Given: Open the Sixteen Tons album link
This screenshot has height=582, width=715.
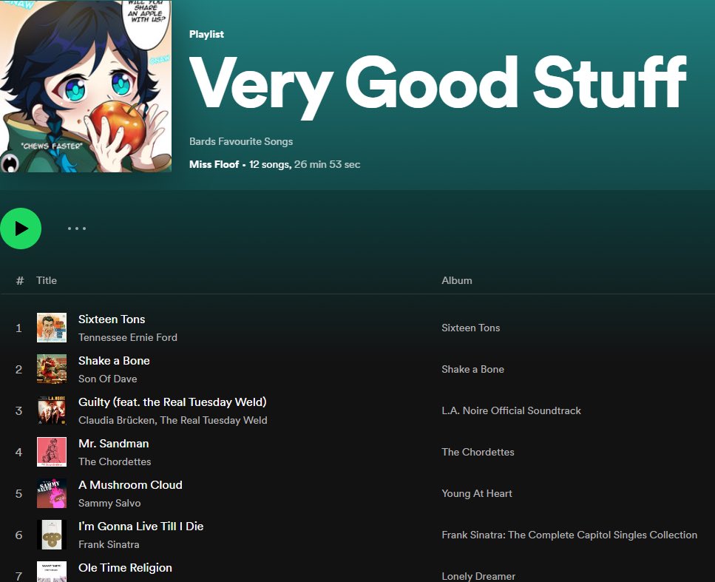Looking at the screenshot, I should (x=470, y=328).
